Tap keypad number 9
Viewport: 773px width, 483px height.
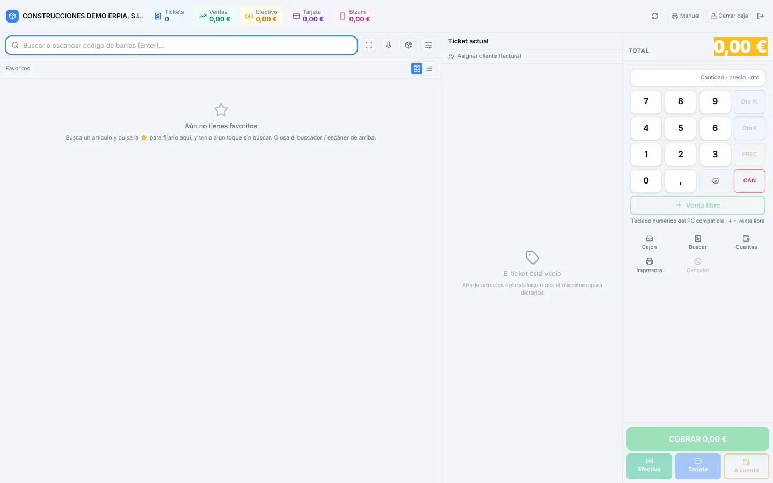point(715,101)
